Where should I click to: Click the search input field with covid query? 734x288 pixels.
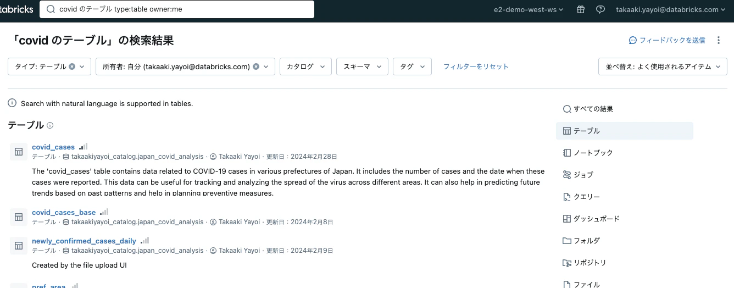[177, 9]
